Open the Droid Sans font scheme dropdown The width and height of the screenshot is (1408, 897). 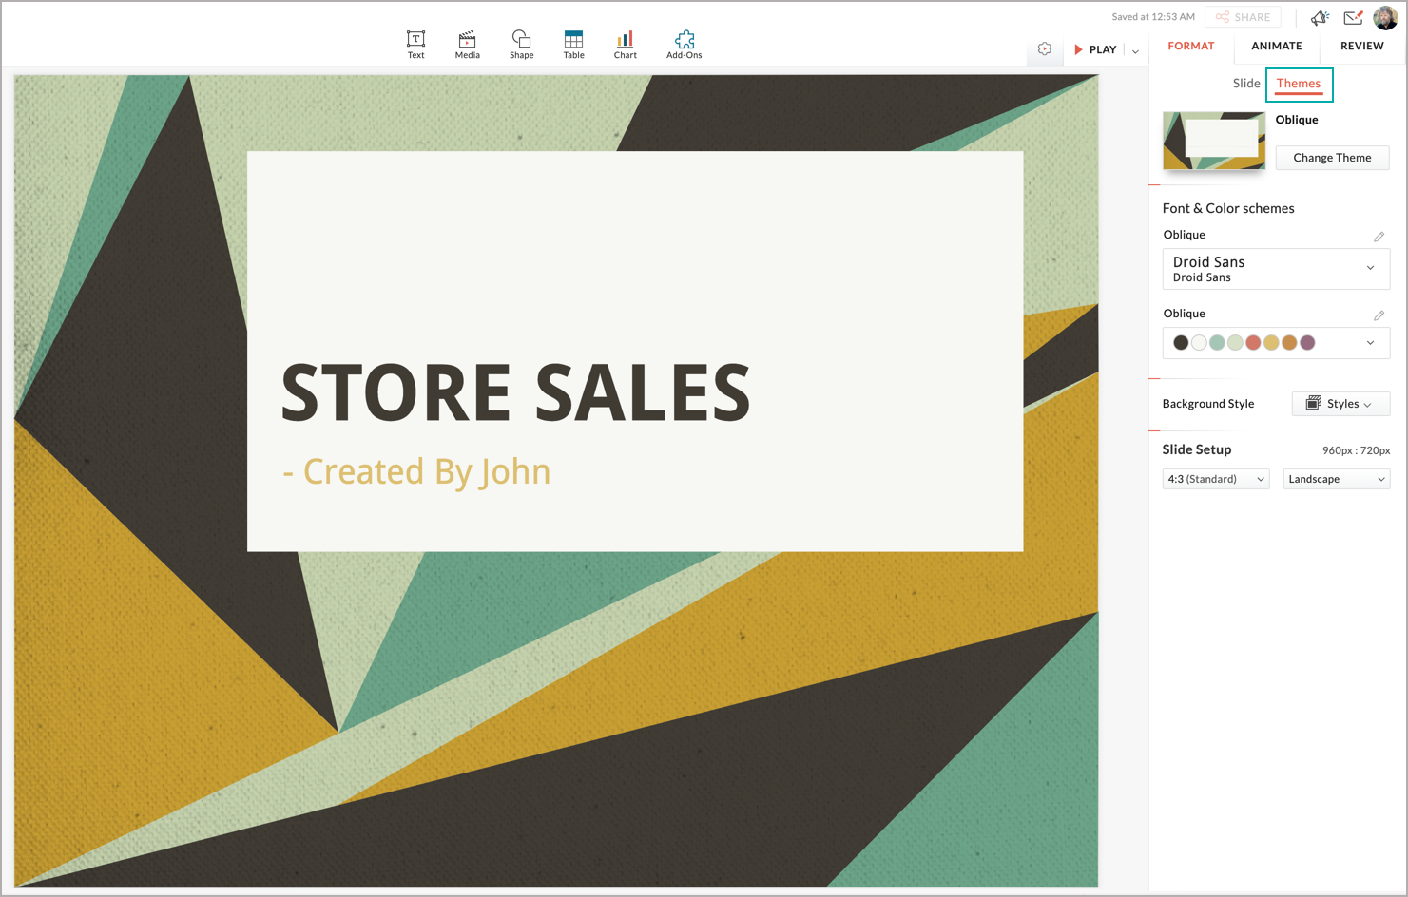pos(1276,269)
